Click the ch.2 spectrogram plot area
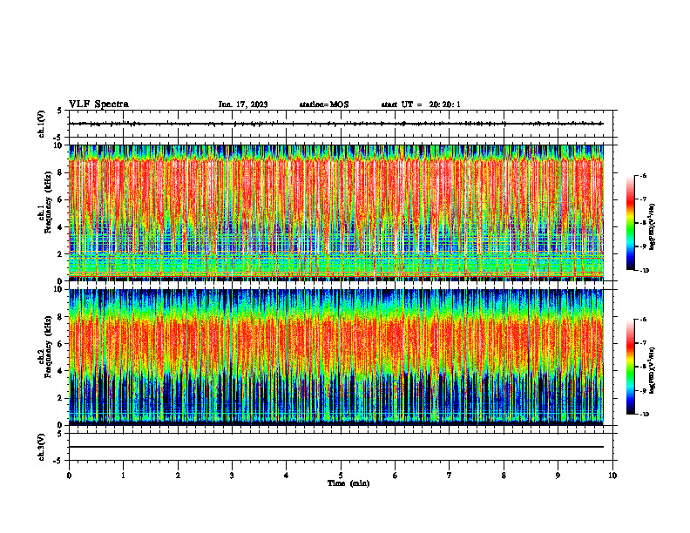 pos(336,357)
